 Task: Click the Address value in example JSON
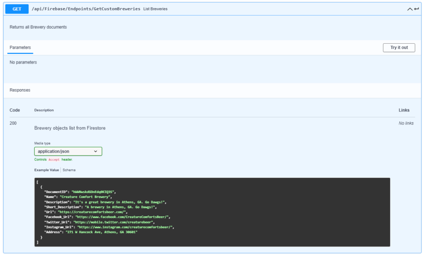click(101, 232)
